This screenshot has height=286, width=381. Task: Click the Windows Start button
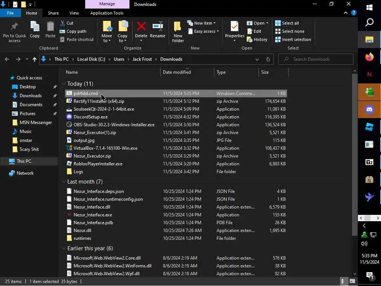369,7
